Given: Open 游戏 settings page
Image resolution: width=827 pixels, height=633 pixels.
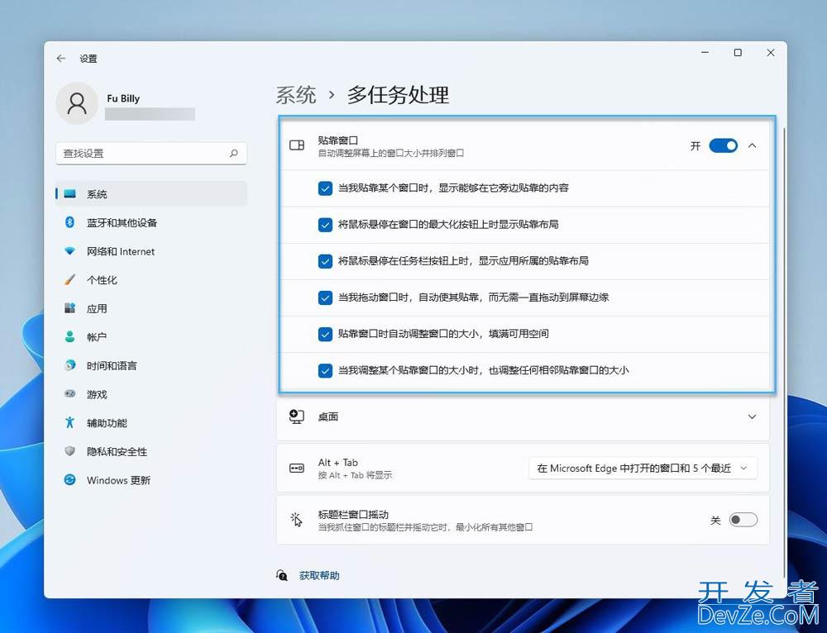Looking at the screenshot, I should [151, 394].
